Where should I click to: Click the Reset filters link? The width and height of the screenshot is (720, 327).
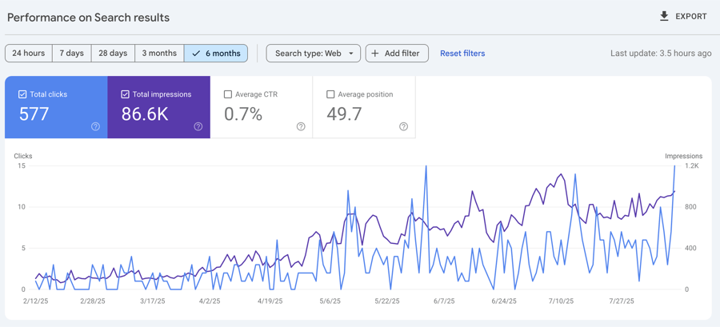tap(462, 54)
